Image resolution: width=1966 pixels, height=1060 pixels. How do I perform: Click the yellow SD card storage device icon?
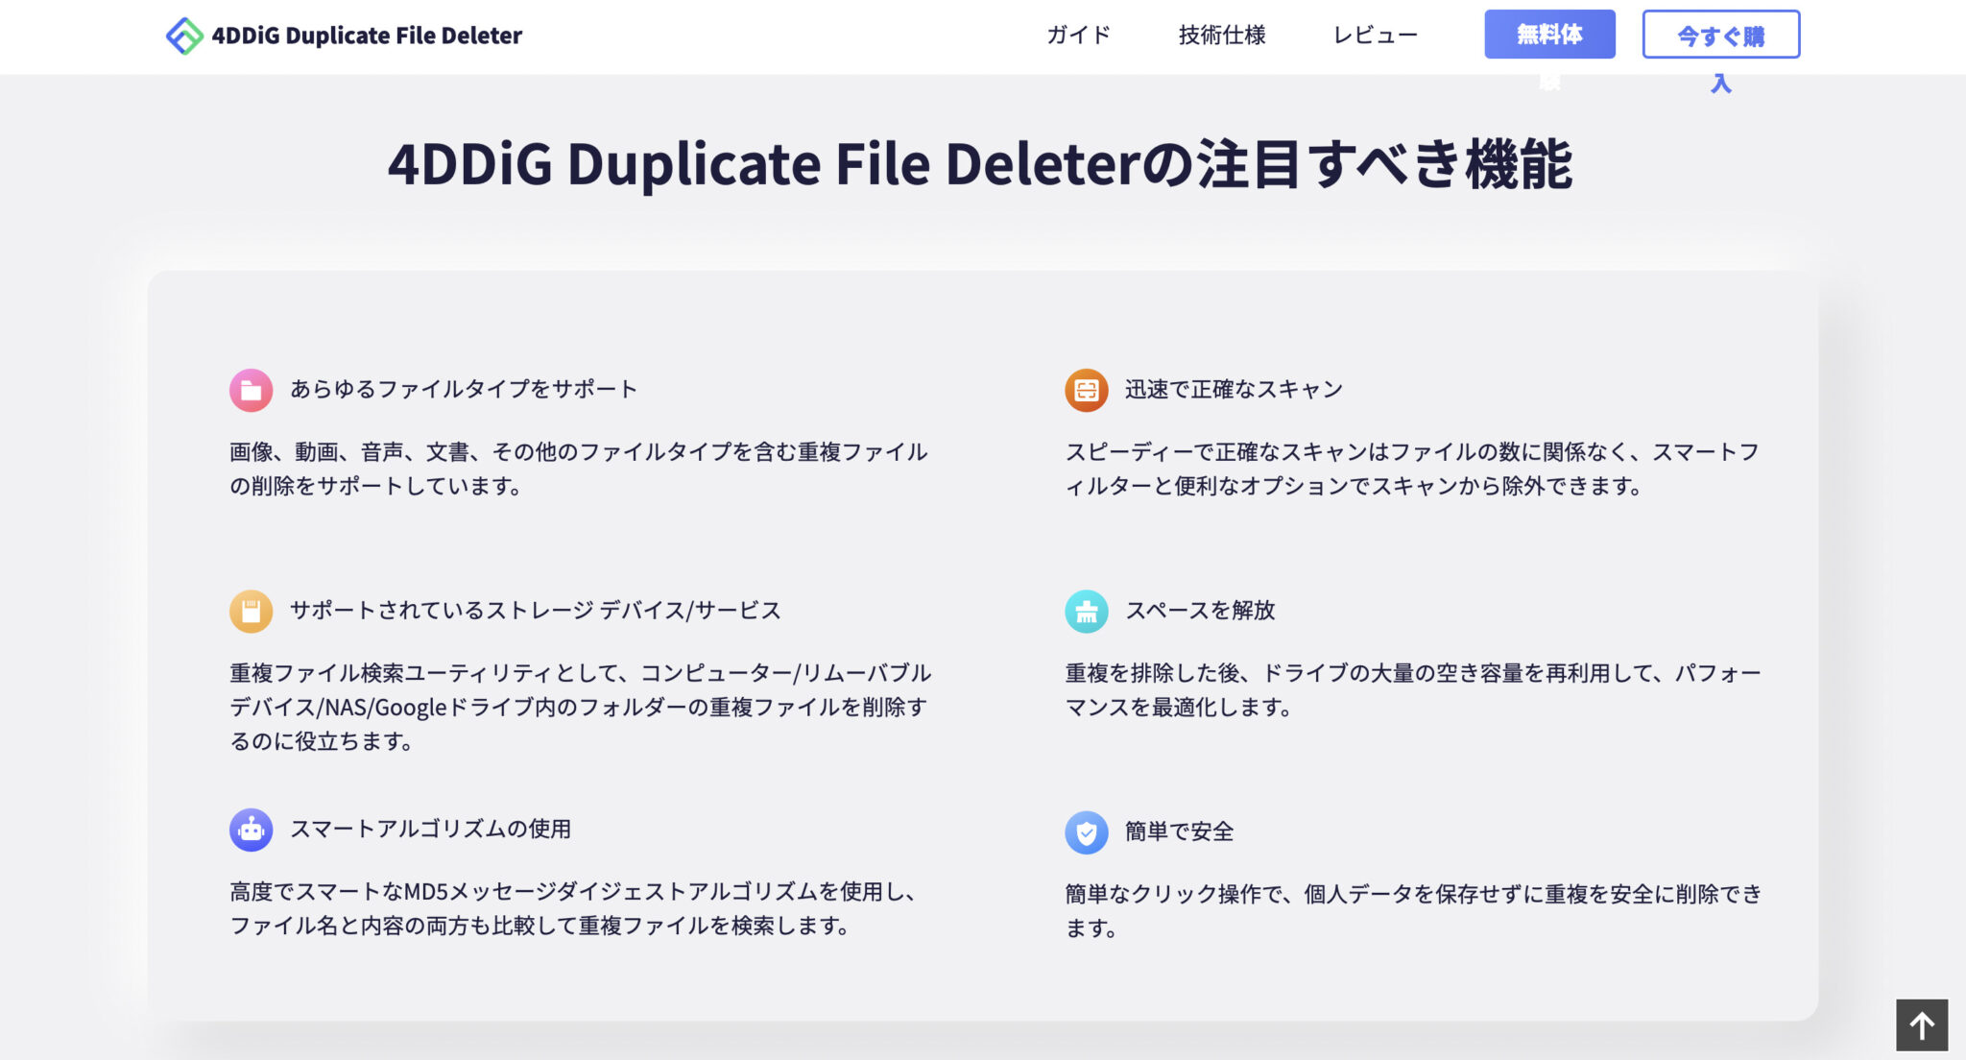(251, 611)
